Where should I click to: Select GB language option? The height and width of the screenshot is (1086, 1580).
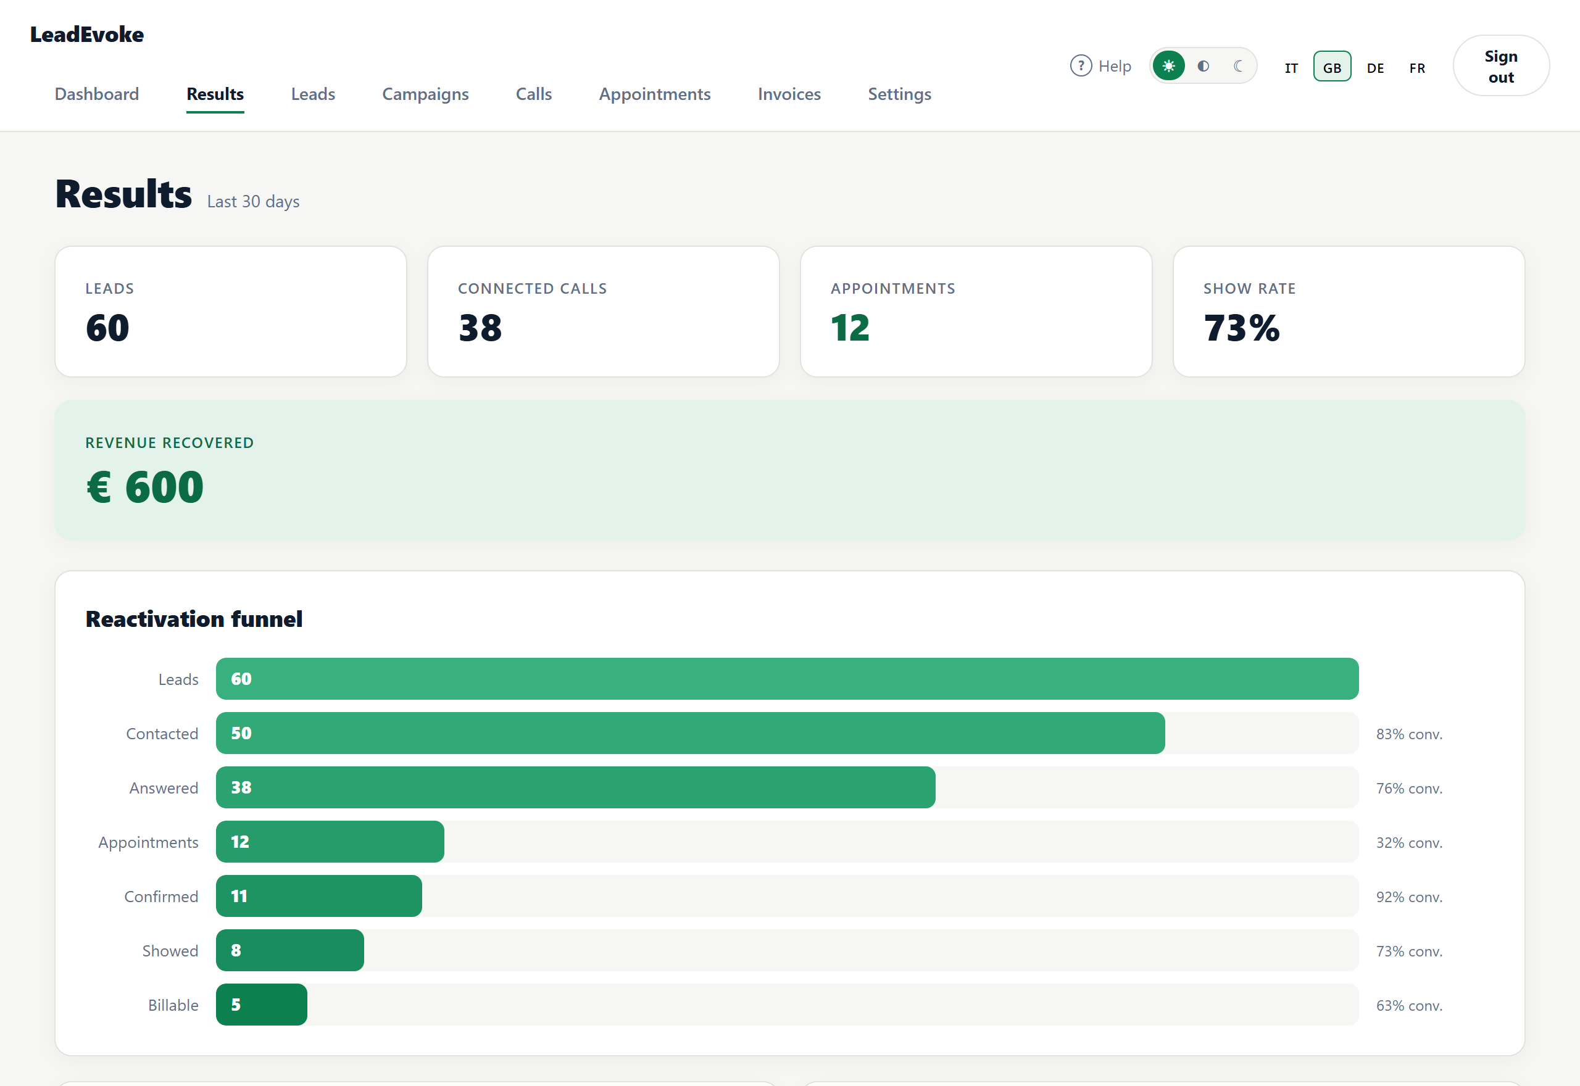[x=1332, y=67]
